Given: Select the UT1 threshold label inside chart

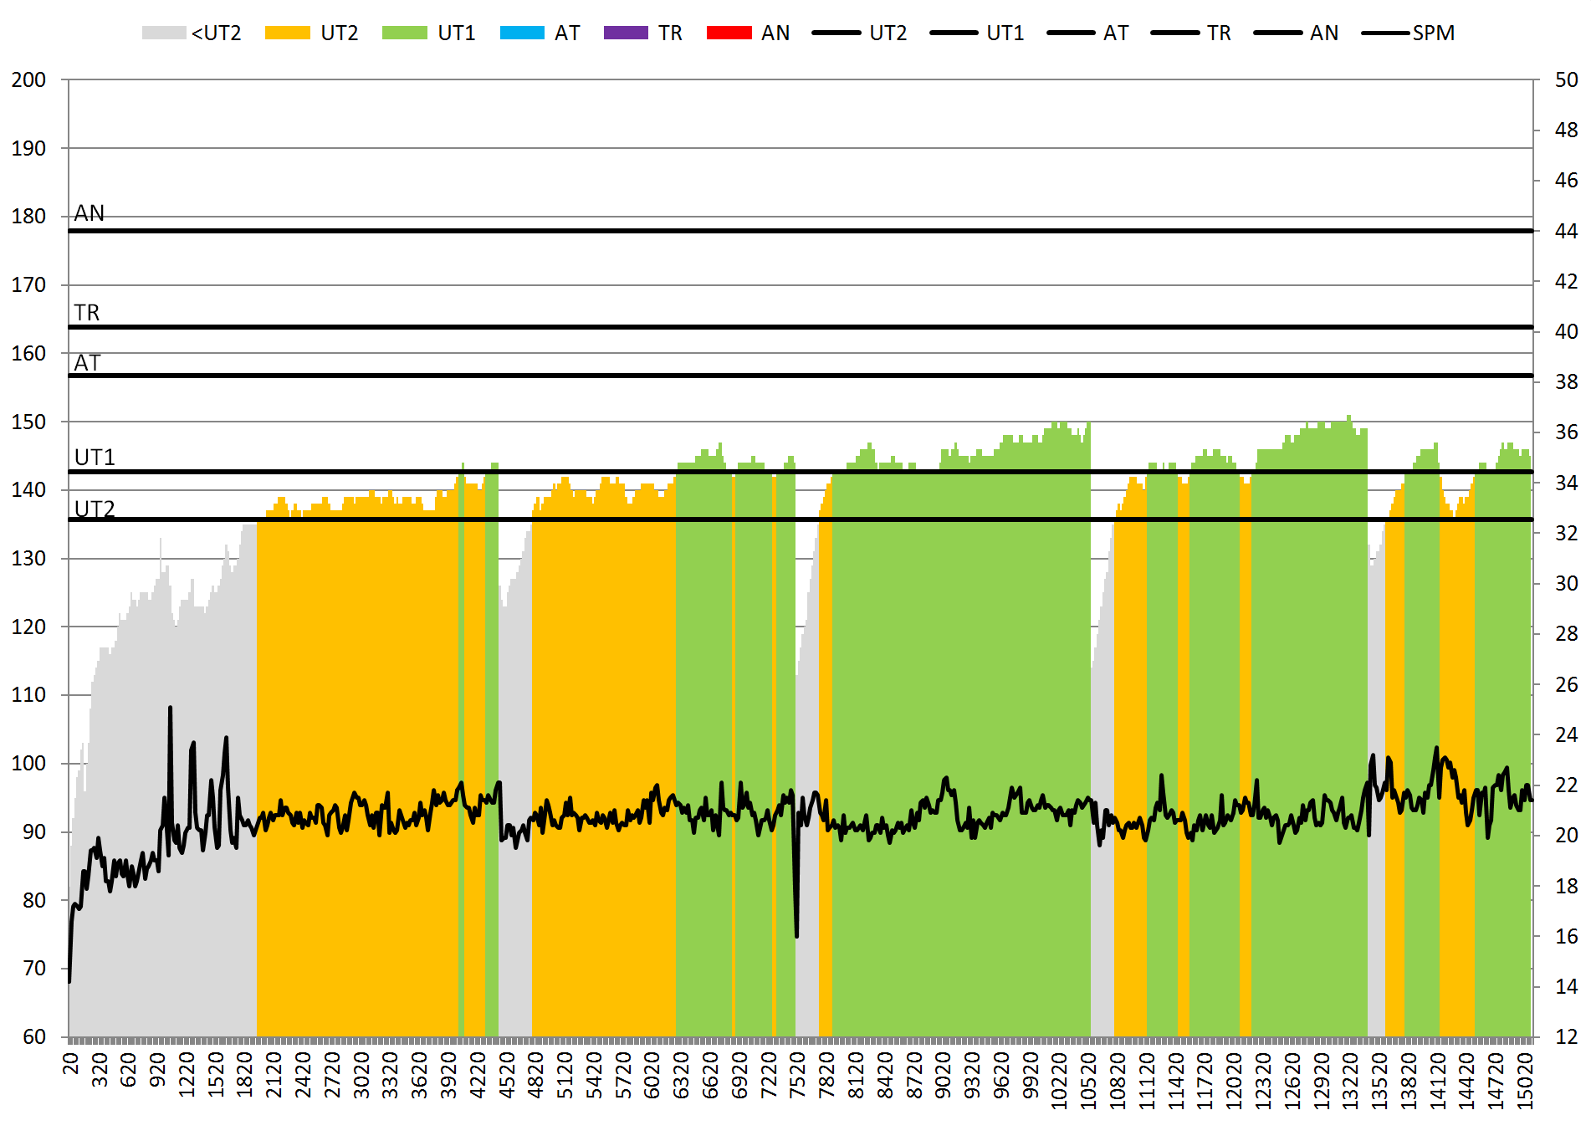Looking at the screenshot, I should pyautogui.click(x=95, y=458).
